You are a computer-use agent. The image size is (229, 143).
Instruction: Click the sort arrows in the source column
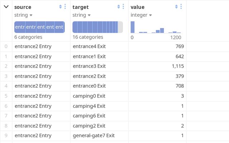(x=60, y=7)
